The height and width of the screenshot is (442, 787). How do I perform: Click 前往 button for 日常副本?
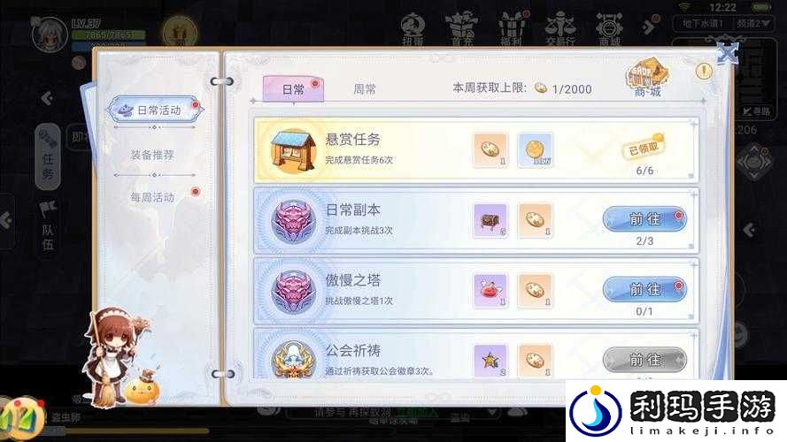[644, 219]
